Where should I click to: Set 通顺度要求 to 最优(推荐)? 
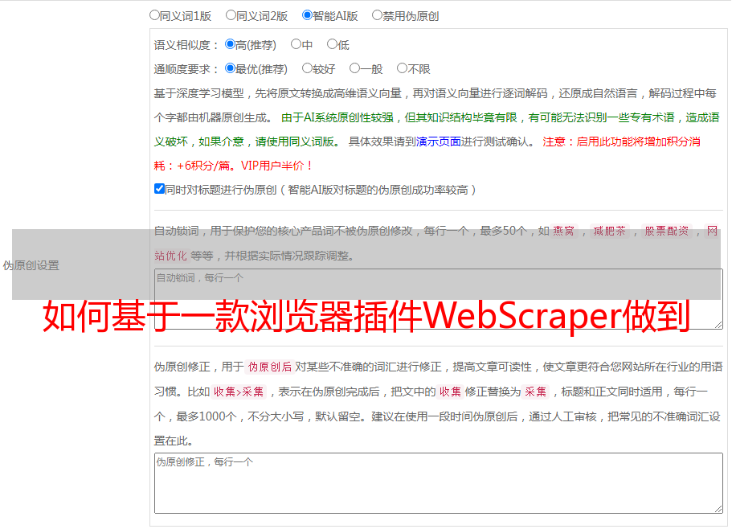coord(230,68)
